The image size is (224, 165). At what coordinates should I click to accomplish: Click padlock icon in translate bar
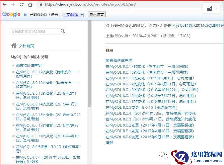point(25,15)
